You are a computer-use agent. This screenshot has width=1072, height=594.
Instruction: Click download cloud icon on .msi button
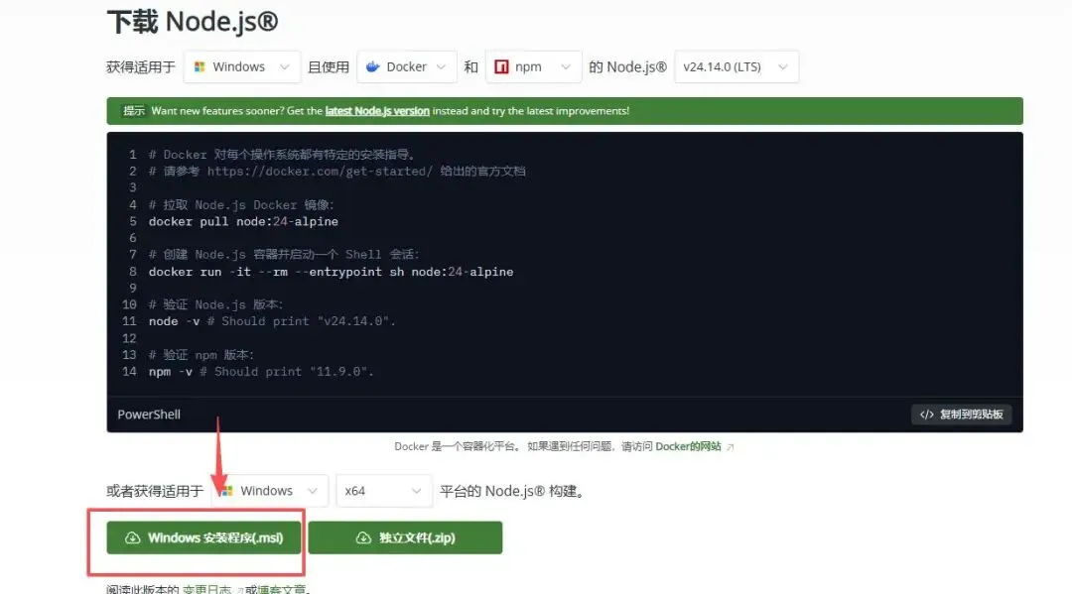[133, 538]
